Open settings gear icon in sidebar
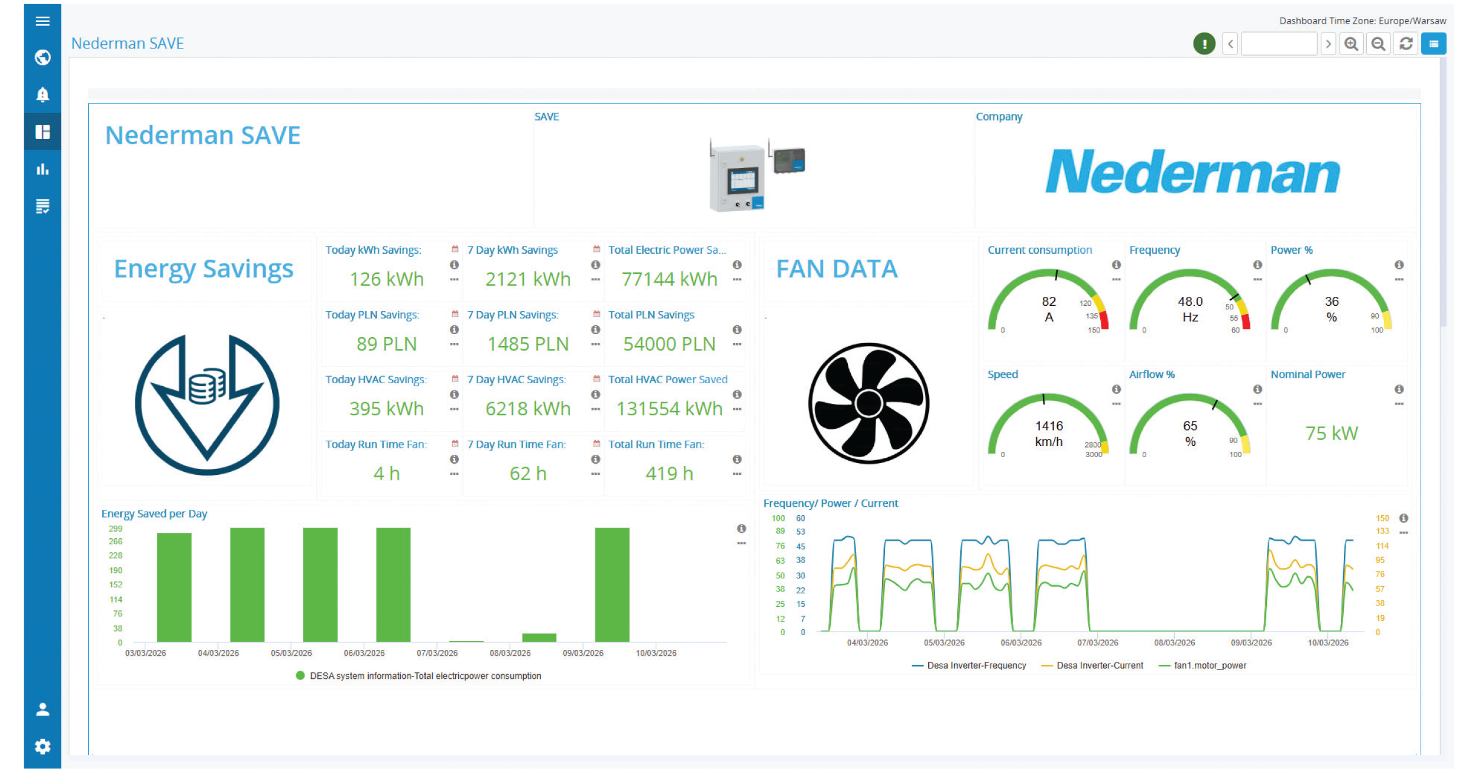 pos(43,746)
